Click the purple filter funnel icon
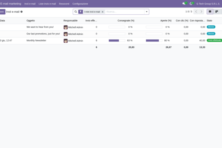222x148 pixels. click(81, 12)
